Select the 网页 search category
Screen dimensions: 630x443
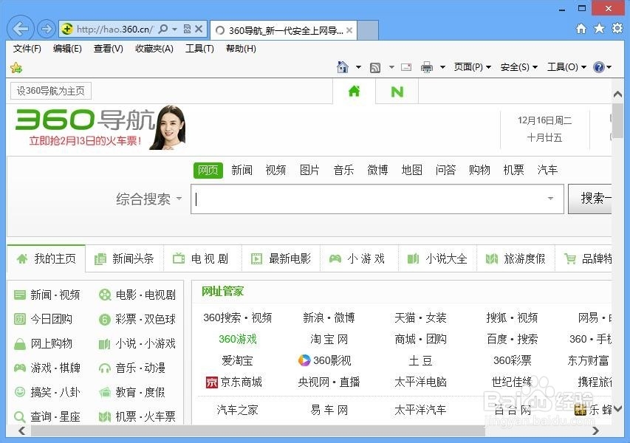coord(208,171)
